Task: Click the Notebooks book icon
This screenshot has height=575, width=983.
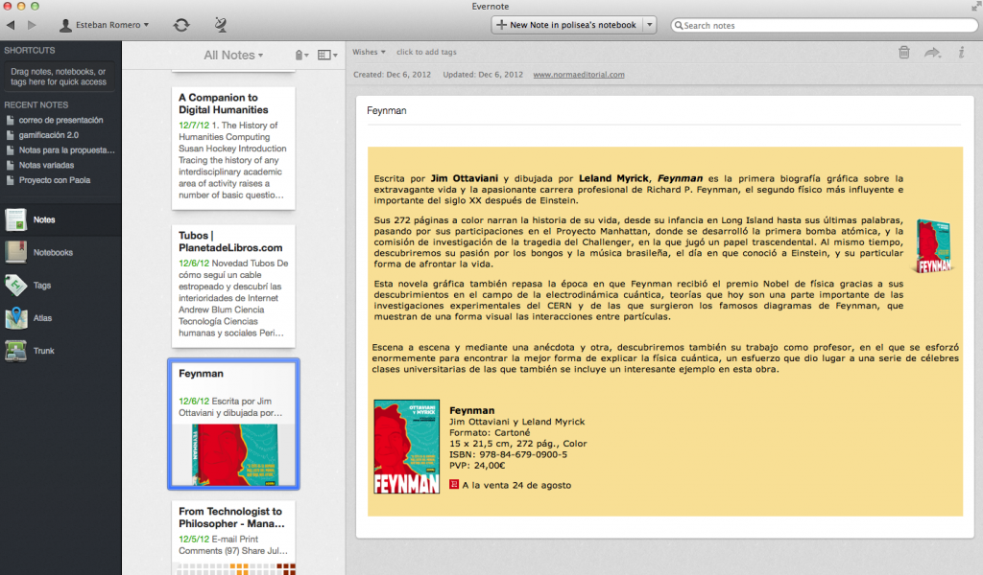Action: pyautogui.click(x=15, y=252)
